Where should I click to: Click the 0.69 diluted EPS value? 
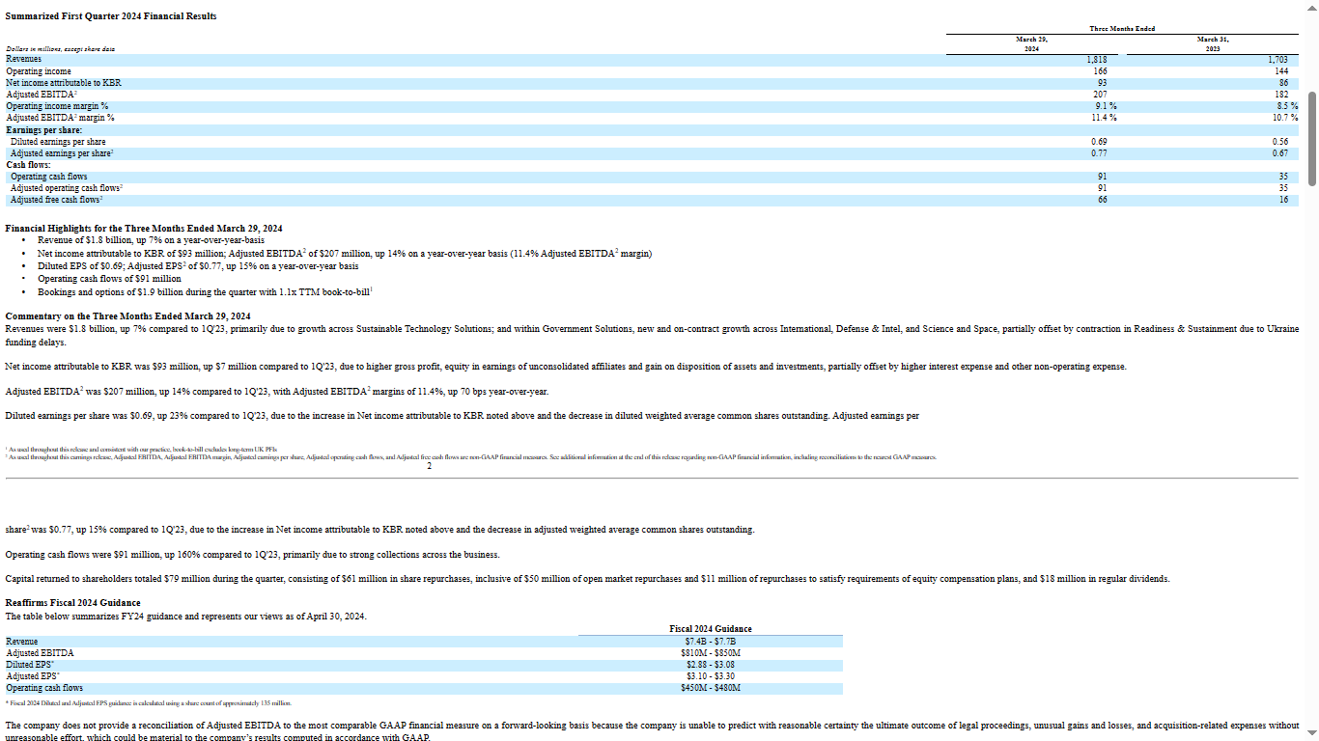pos(1099,142)
